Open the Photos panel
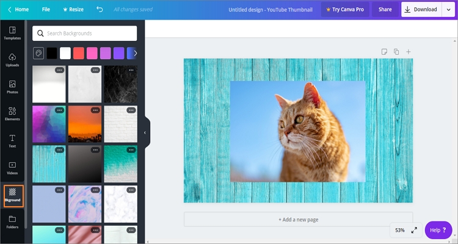458x244 pixels. [12, 87]
